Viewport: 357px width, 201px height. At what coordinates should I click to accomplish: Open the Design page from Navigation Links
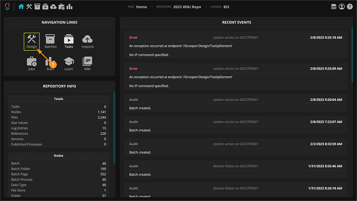[x=31, y=41]
